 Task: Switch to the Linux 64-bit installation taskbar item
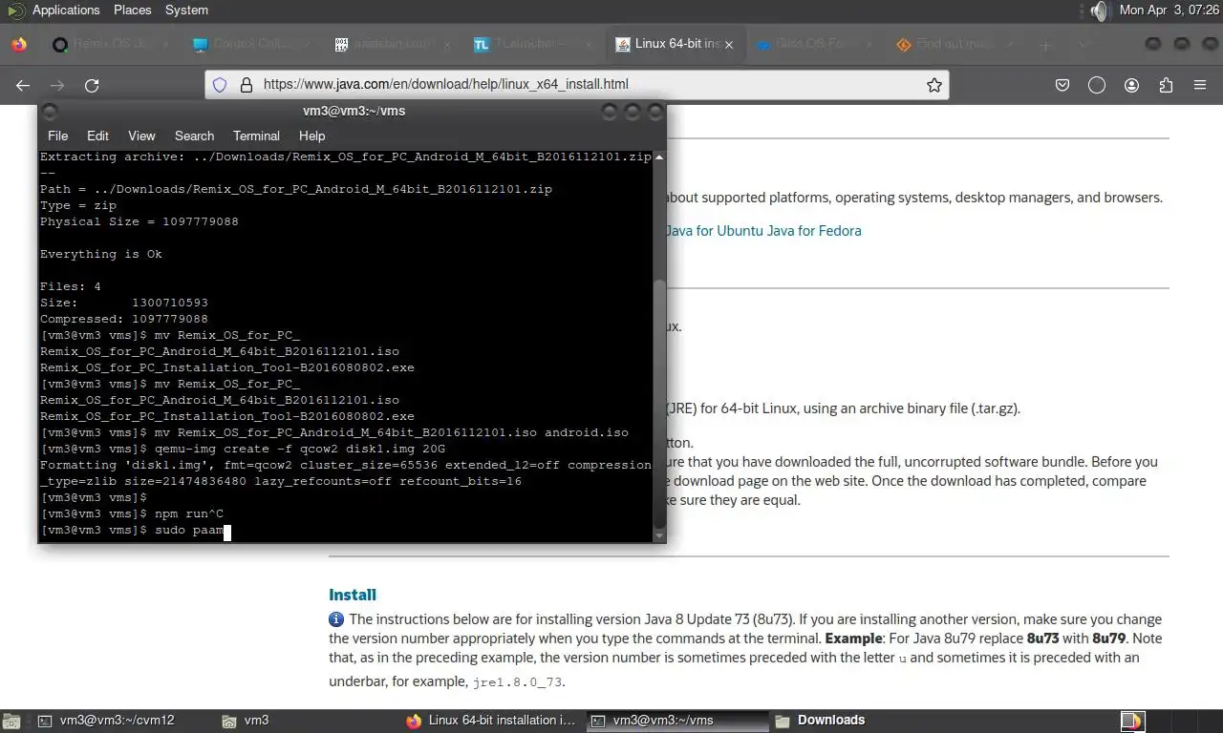click(x=491, y=721)
